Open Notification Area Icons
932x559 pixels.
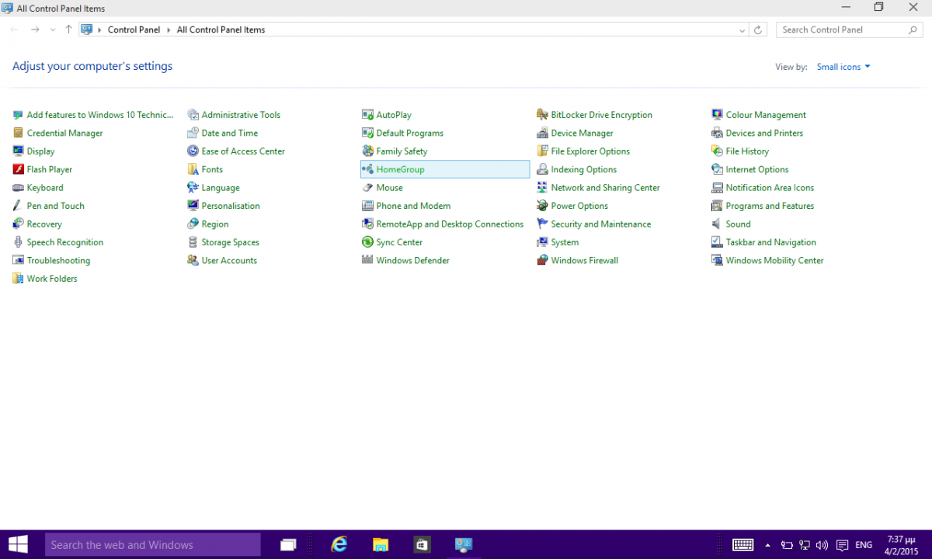coord(770,188)
